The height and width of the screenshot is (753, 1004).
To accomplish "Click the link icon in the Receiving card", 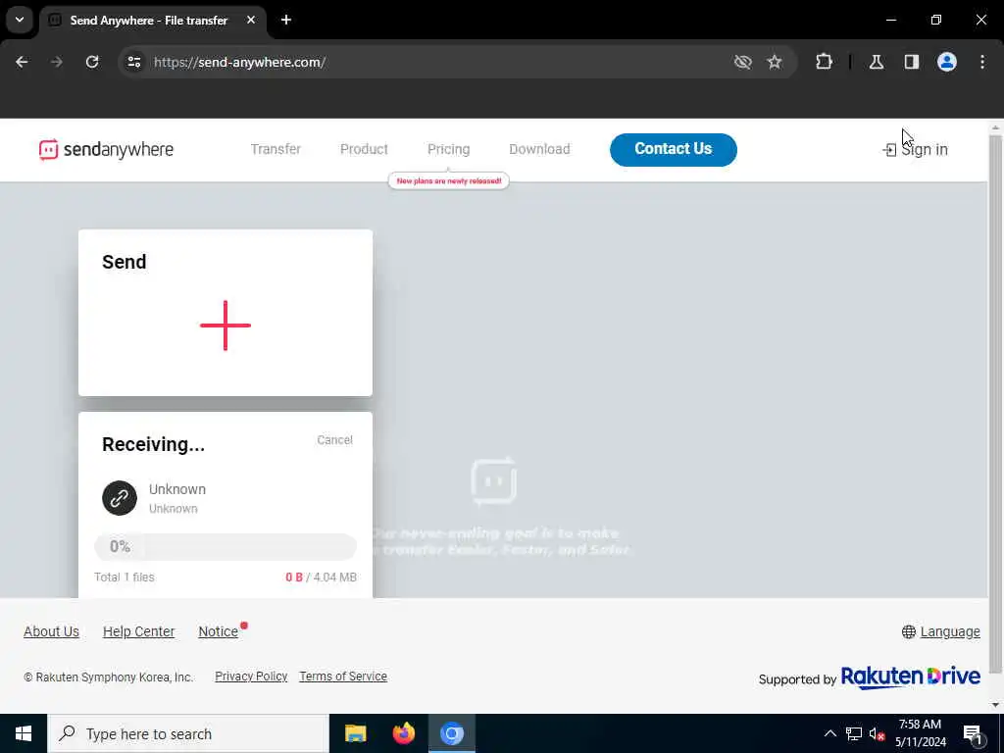I will click(x=120, y=498).
